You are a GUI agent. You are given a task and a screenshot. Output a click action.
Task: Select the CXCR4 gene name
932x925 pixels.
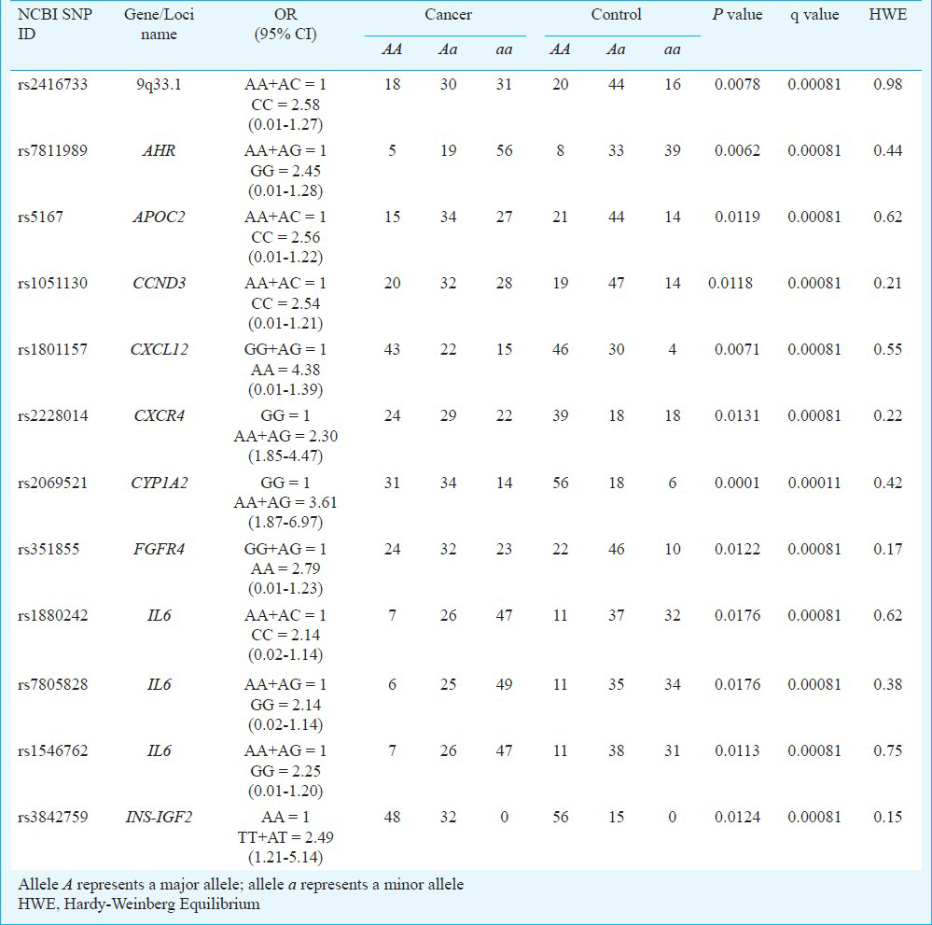click(x=159, y=415)
